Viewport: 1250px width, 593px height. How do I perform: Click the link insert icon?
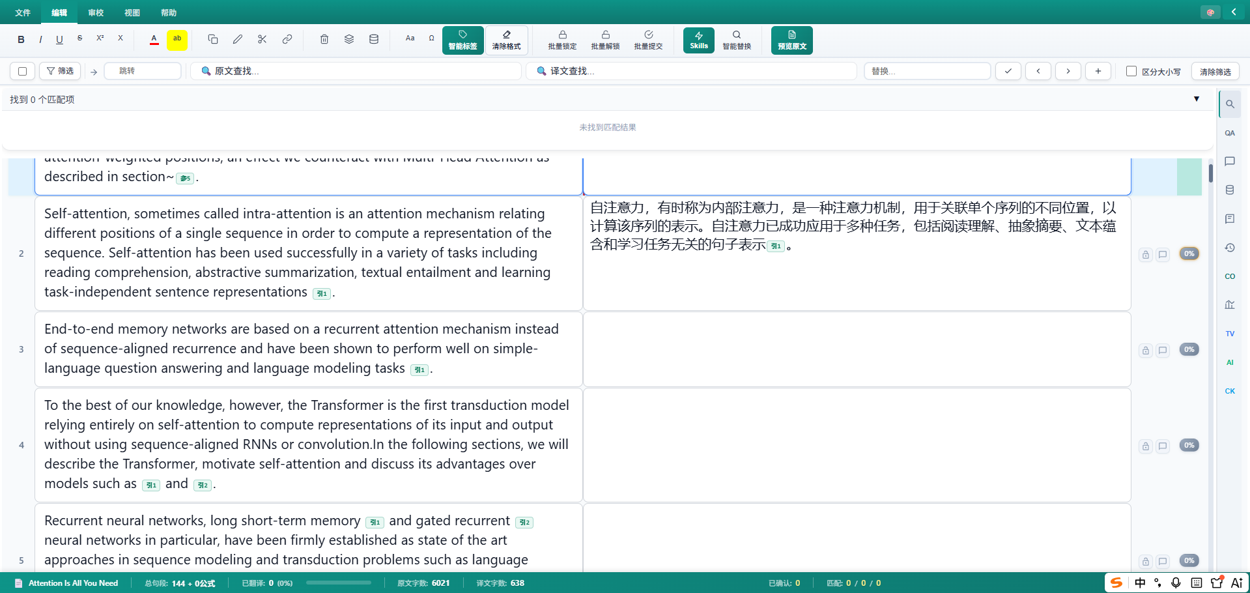287,39
